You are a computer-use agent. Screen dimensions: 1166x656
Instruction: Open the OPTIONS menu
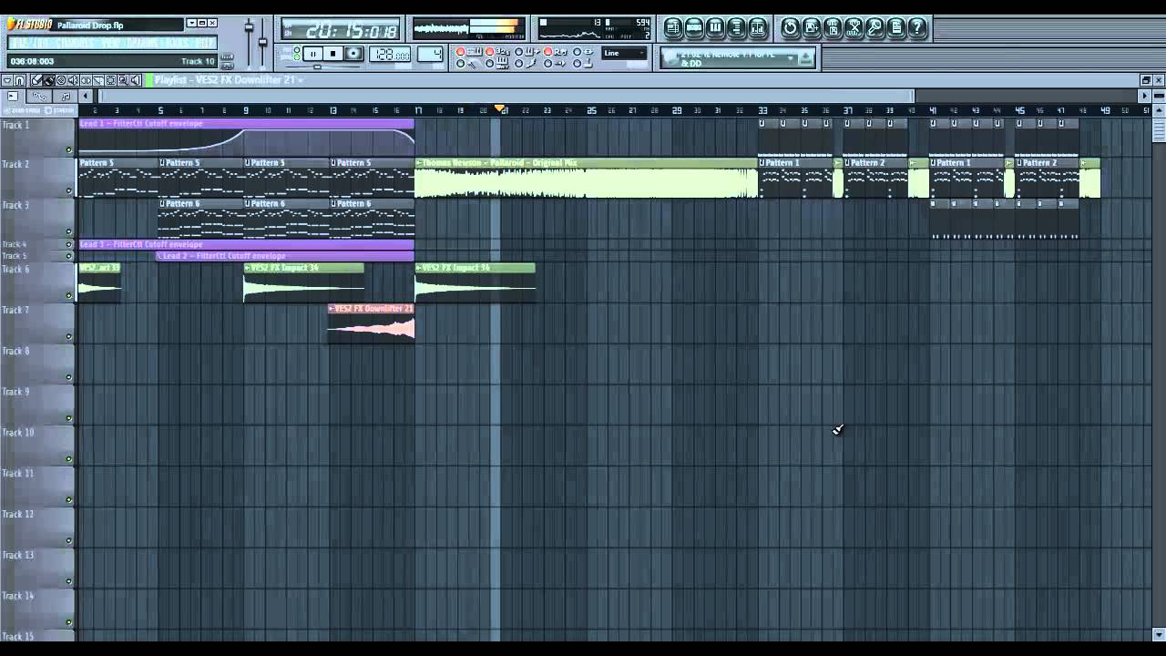coord(141,43)
